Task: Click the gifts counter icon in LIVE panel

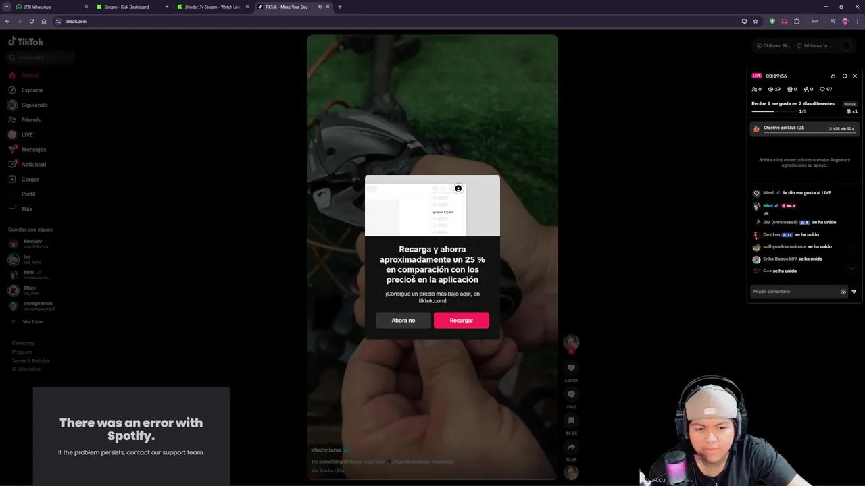Action: [792, 89]
